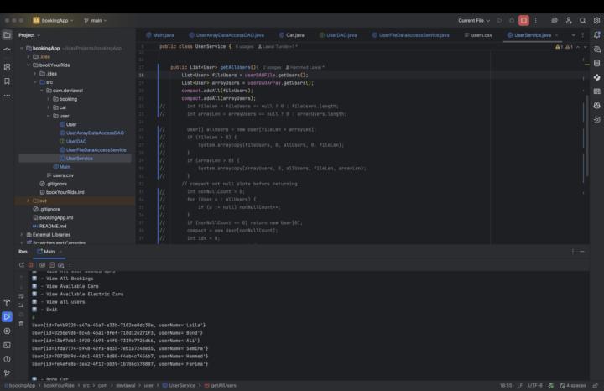Open Search Everywhere magnifier icon
The width and height of the screenshot is (604, 391).
point(582,20)
